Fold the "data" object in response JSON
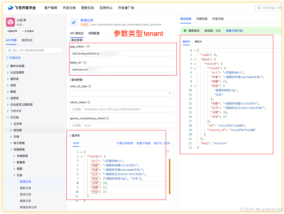Image resolution: width=284 pixels, height=214 pixels. (x=195, y=59)
